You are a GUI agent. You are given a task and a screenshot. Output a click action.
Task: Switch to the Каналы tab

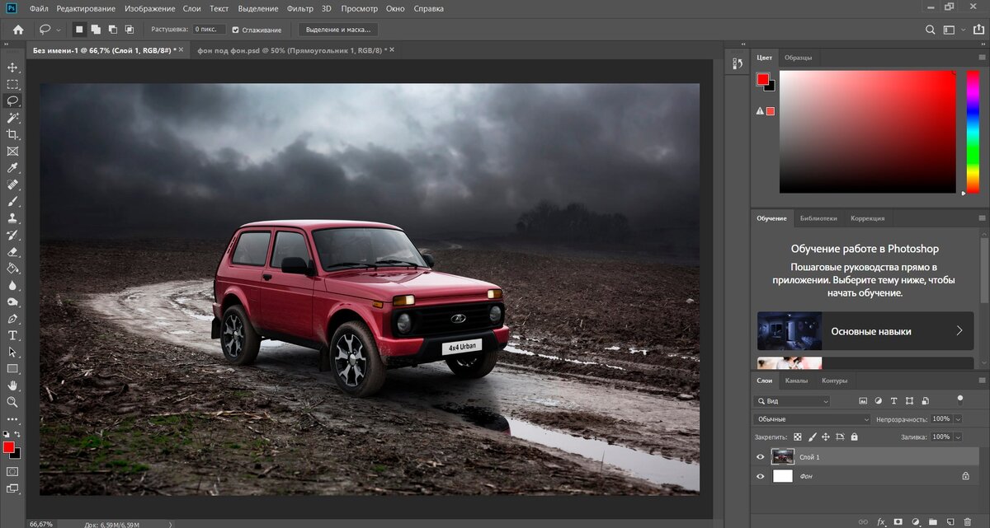coord(796,381)
